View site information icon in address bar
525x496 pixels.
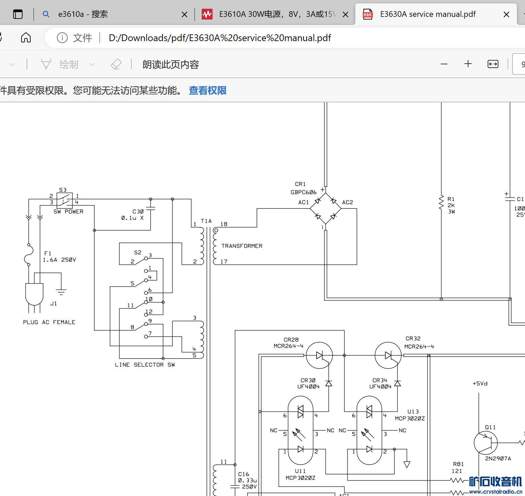(x=62, y=38)
